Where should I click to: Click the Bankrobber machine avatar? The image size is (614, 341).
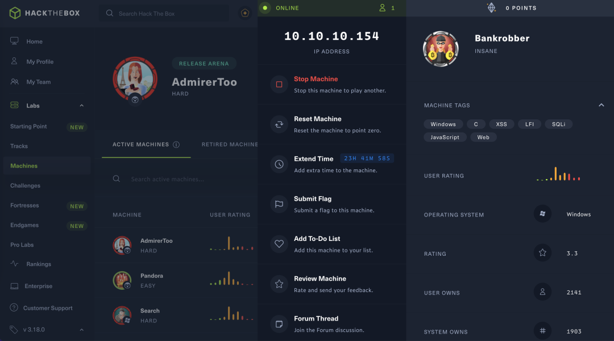point(441,49)
